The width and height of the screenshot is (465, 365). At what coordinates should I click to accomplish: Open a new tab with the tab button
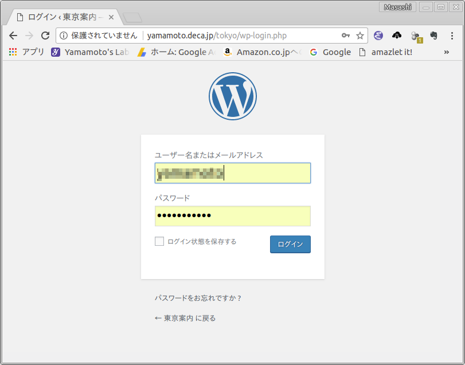tap(132, 18)
